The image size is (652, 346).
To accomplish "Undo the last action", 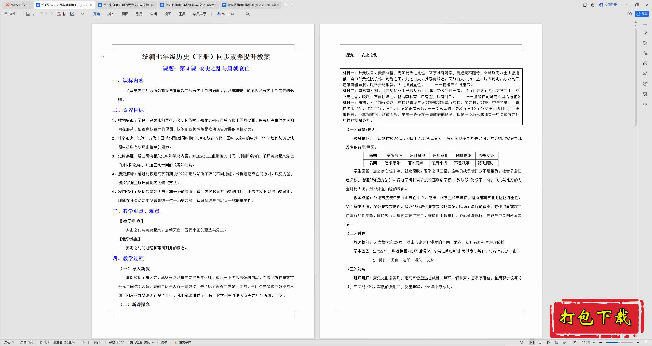I will [x=42, y=14].
